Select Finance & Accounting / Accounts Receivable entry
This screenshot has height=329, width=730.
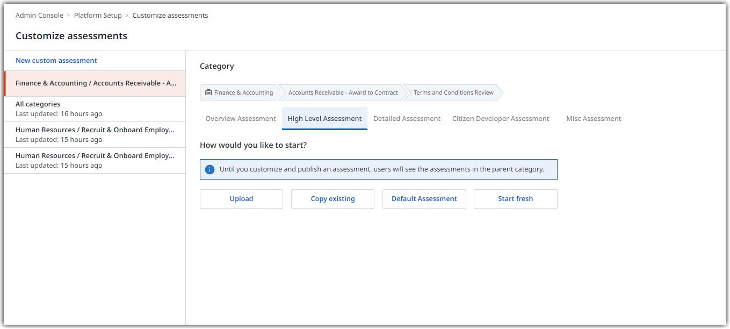coord(96,83)
